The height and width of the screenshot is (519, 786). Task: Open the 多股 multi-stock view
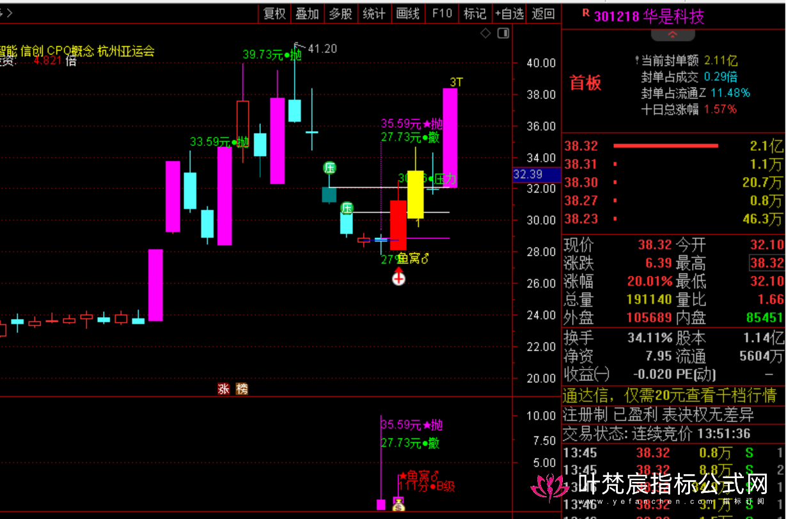[x=340, y=13]
